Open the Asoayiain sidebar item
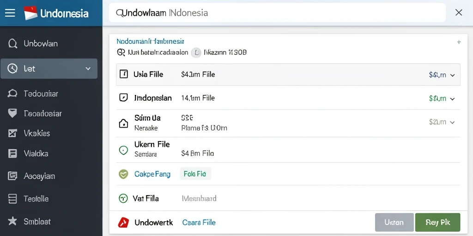This screenshot has width=473, height=236. (39, 176)
